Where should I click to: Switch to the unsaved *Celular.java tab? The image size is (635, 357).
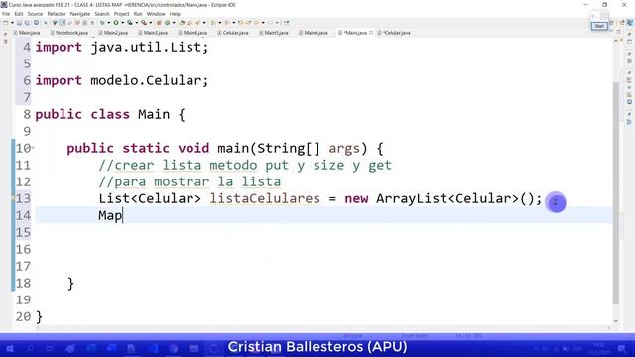[x=394, y=33]
